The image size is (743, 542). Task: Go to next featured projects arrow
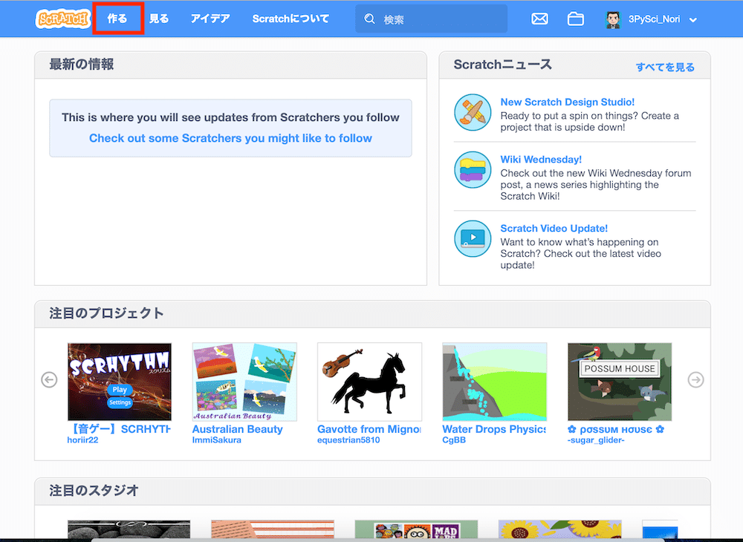[x=695, y=379]
